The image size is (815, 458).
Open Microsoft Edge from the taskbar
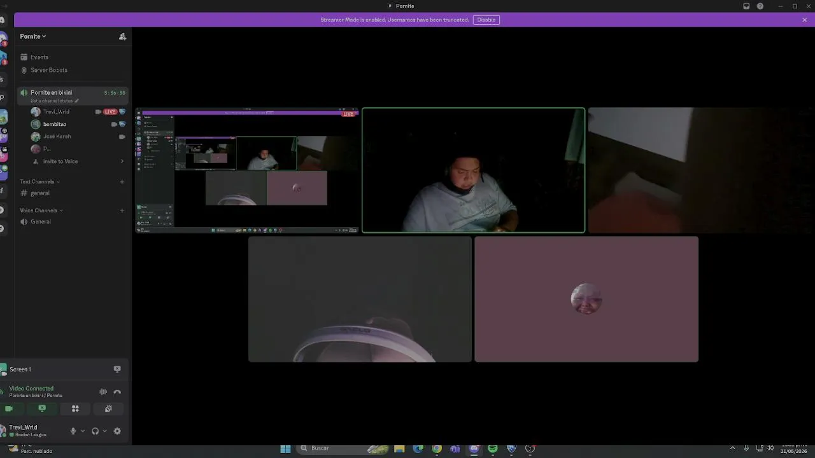point(418,449)
